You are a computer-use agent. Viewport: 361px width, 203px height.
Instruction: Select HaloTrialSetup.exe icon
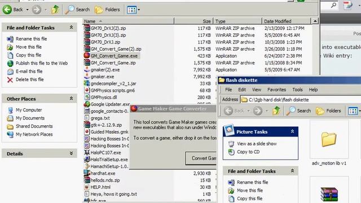point(87,159)
